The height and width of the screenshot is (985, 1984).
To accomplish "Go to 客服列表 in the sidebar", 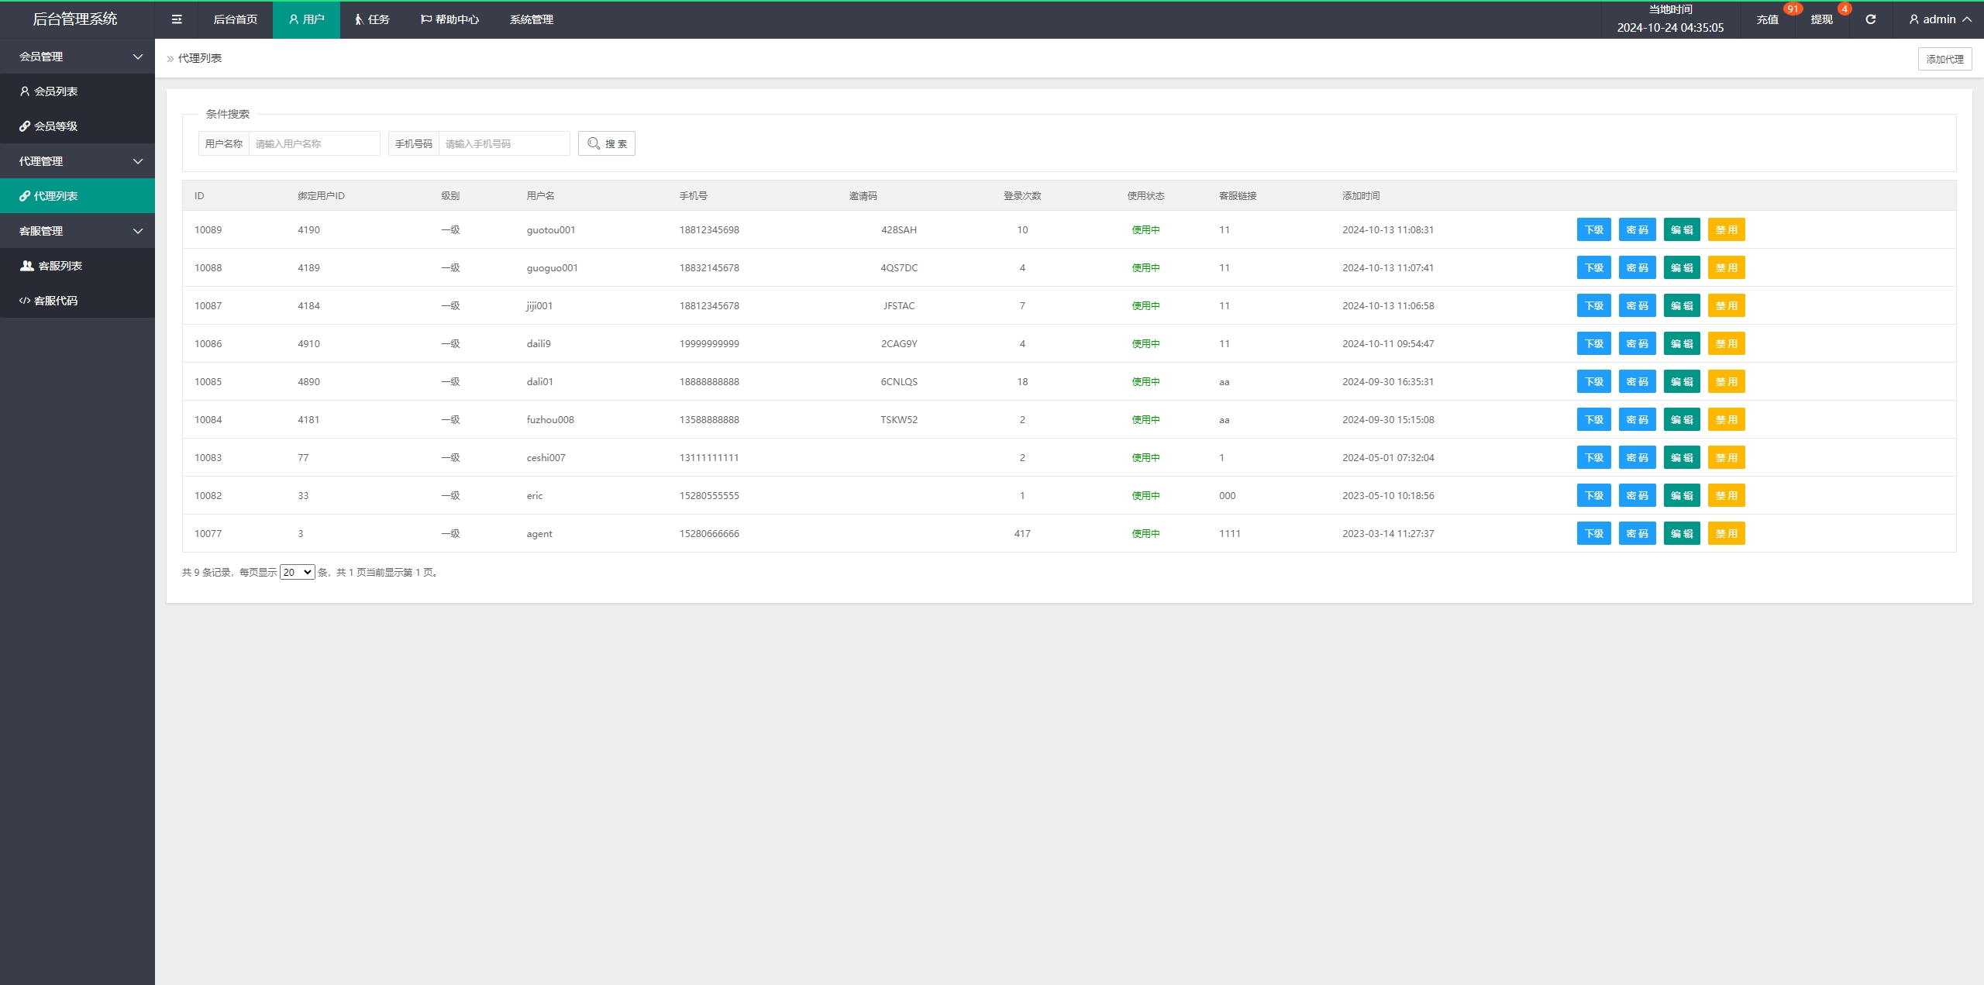I will point(60,266).
